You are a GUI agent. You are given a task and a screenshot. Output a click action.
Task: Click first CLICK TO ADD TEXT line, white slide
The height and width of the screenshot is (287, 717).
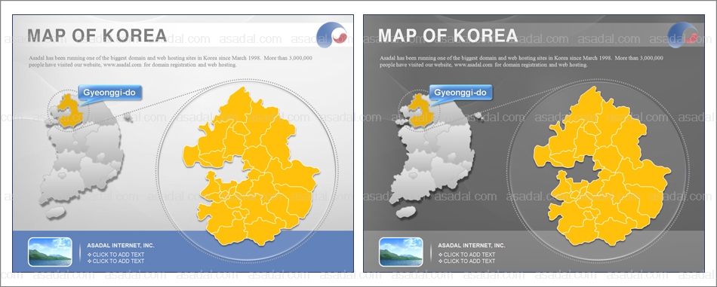(115, 255)
